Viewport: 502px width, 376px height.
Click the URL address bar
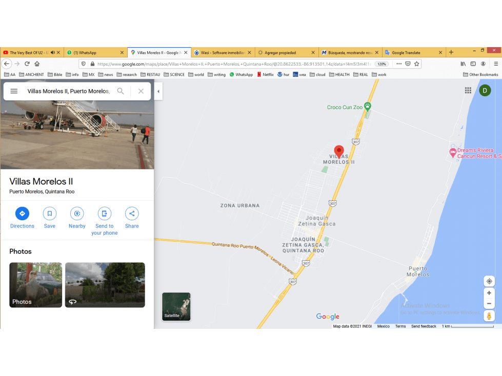234,64
